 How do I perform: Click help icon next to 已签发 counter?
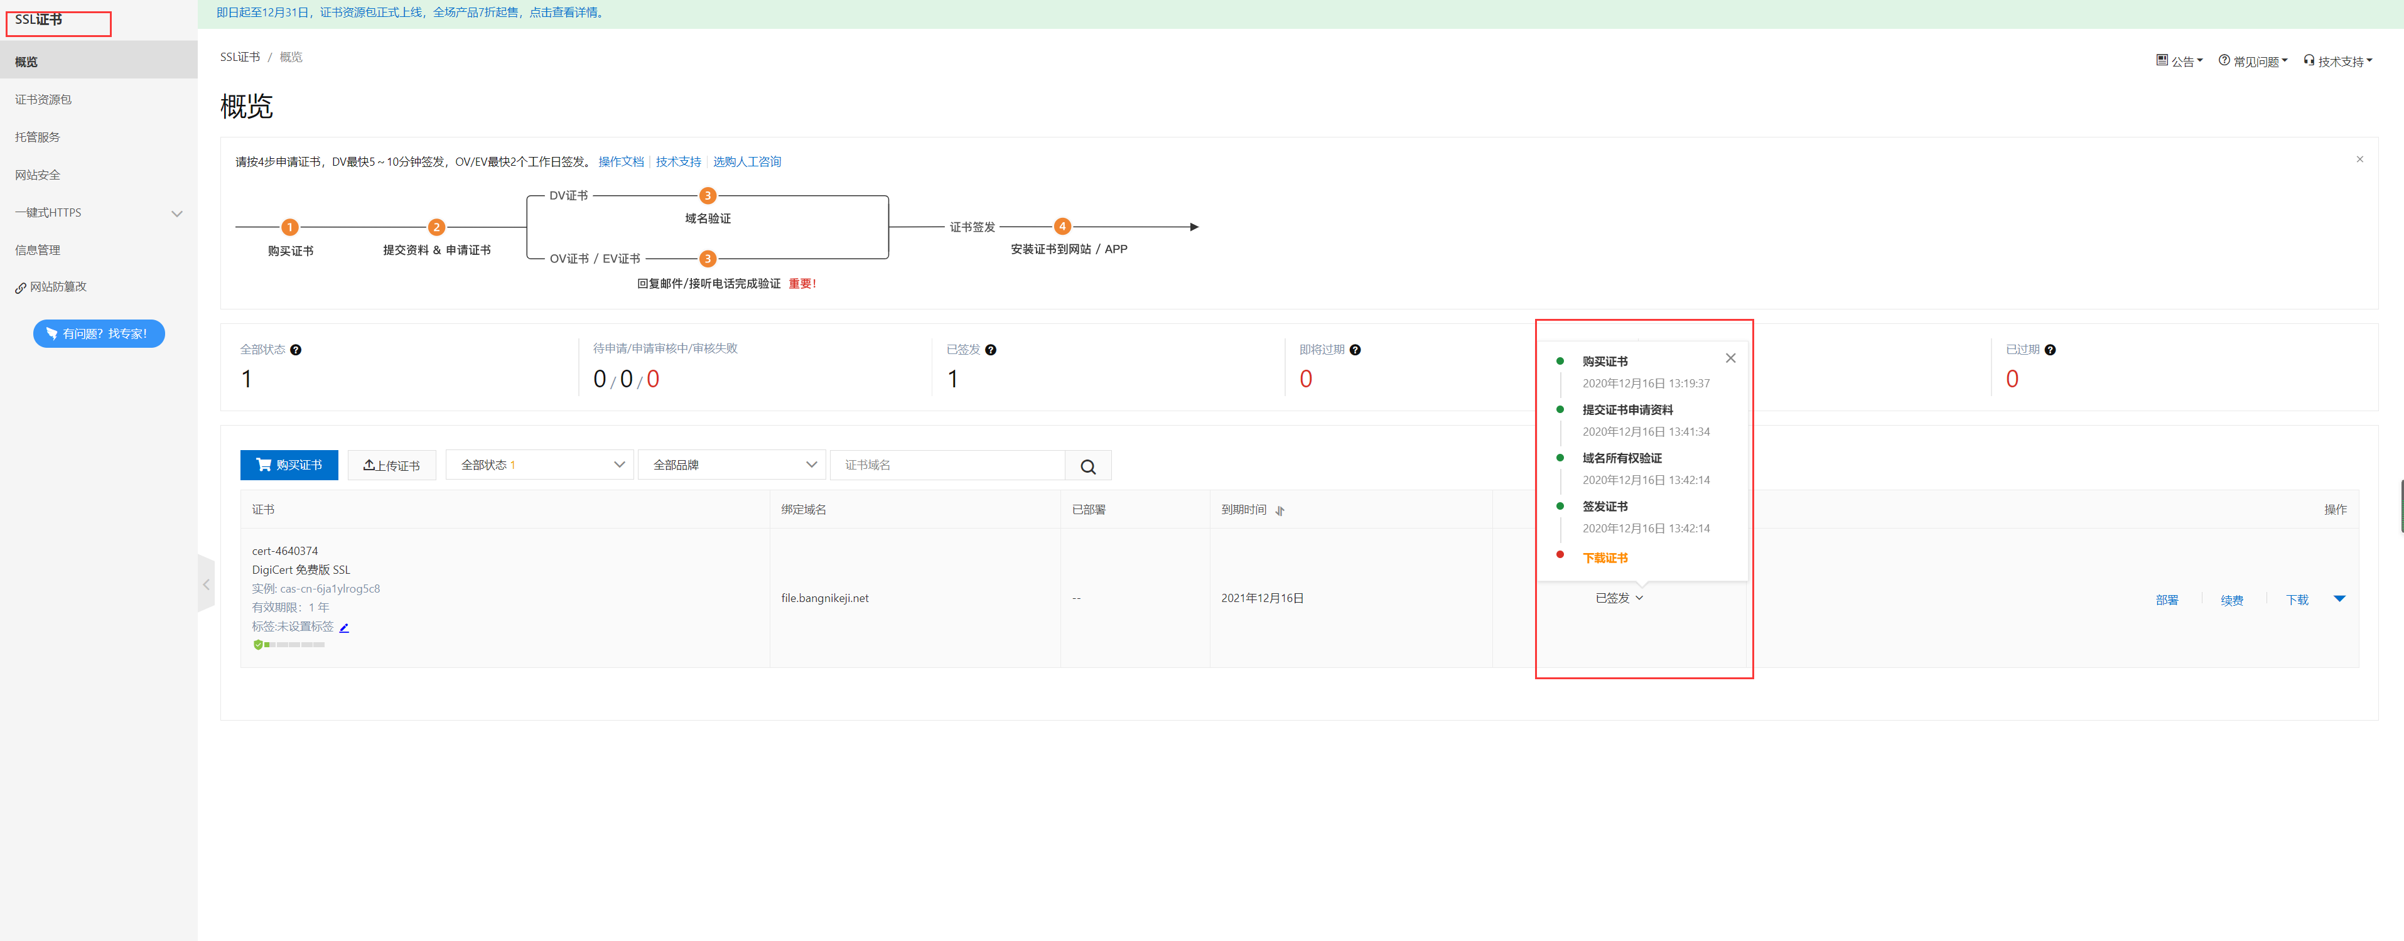990,350
